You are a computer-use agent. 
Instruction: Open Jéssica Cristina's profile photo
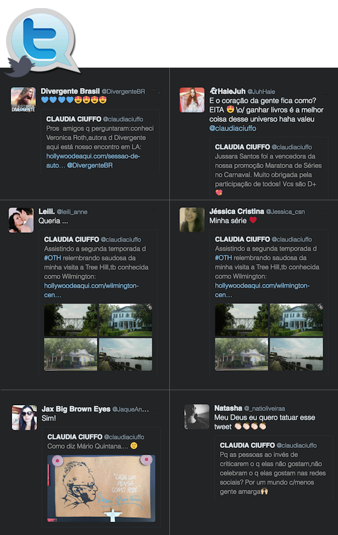[x=192, y=220]
